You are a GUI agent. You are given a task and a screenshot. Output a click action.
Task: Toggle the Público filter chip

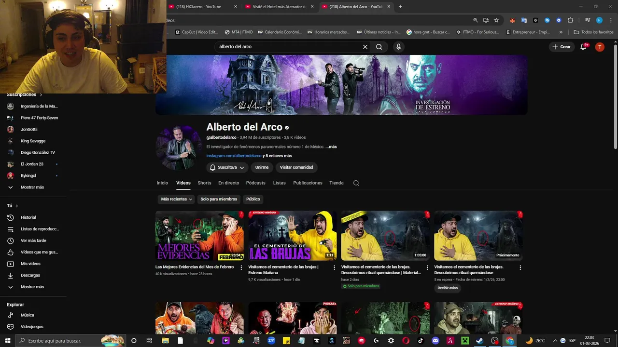pyautogui.click(x=253, y=199)
